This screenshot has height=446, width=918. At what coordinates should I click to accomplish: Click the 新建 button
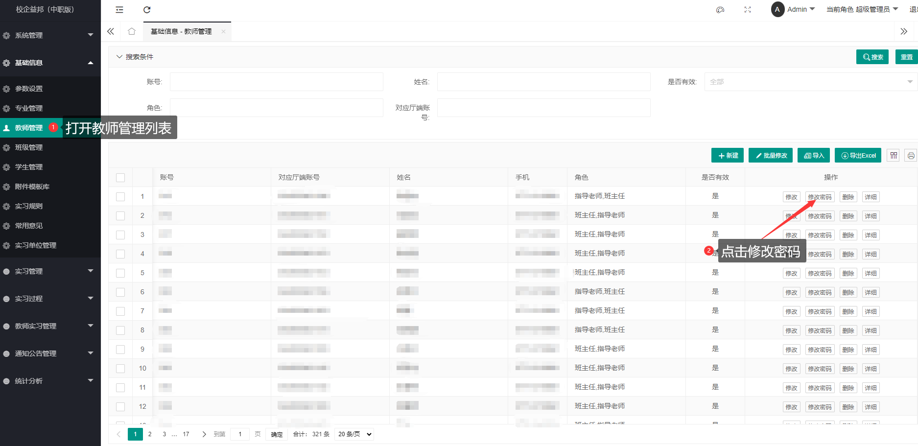coord(728,156)
